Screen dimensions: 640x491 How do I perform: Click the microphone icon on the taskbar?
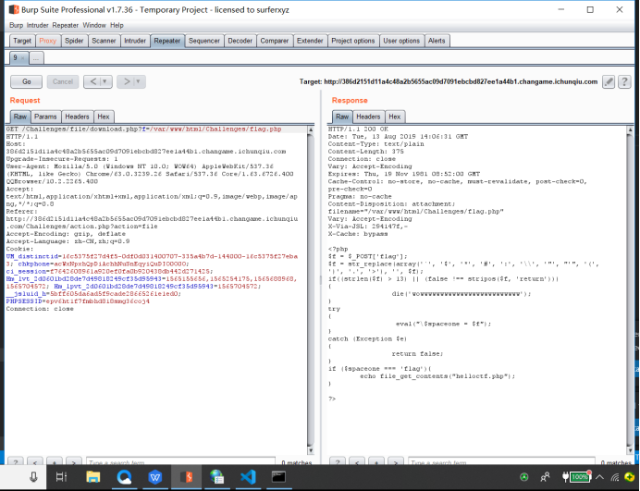pyautogui.click(x=33, y=477)
